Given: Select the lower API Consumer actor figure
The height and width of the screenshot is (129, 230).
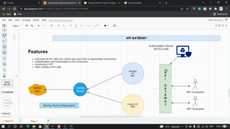Looking at the screenshot, I should pyautogui.click(x=195, y=101).
